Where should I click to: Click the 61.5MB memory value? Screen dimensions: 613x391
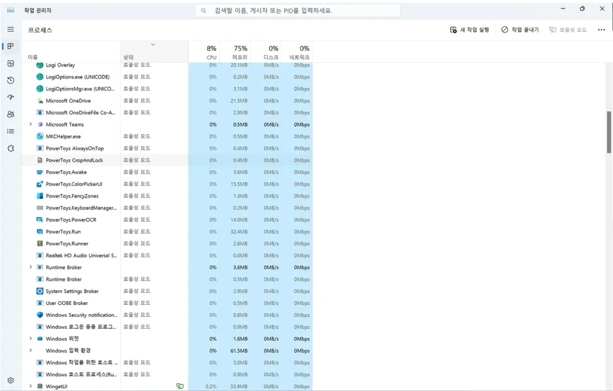point(239,351)
